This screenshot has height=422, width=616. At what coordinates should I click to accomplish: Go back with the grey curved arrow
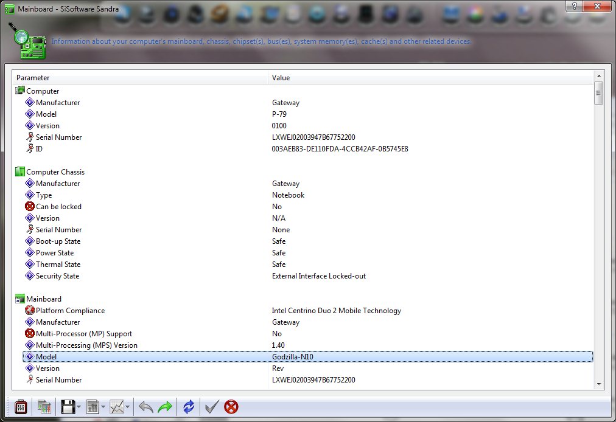145,407
